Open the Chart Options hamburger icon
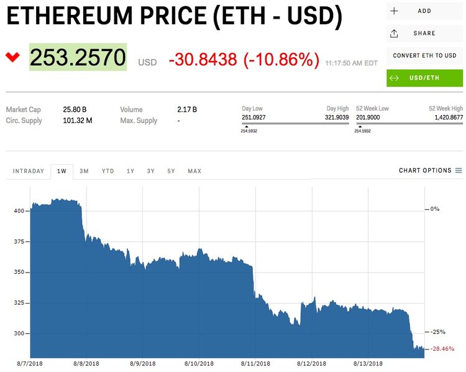The width and height of the screenshot is (466, 372). 459,170
